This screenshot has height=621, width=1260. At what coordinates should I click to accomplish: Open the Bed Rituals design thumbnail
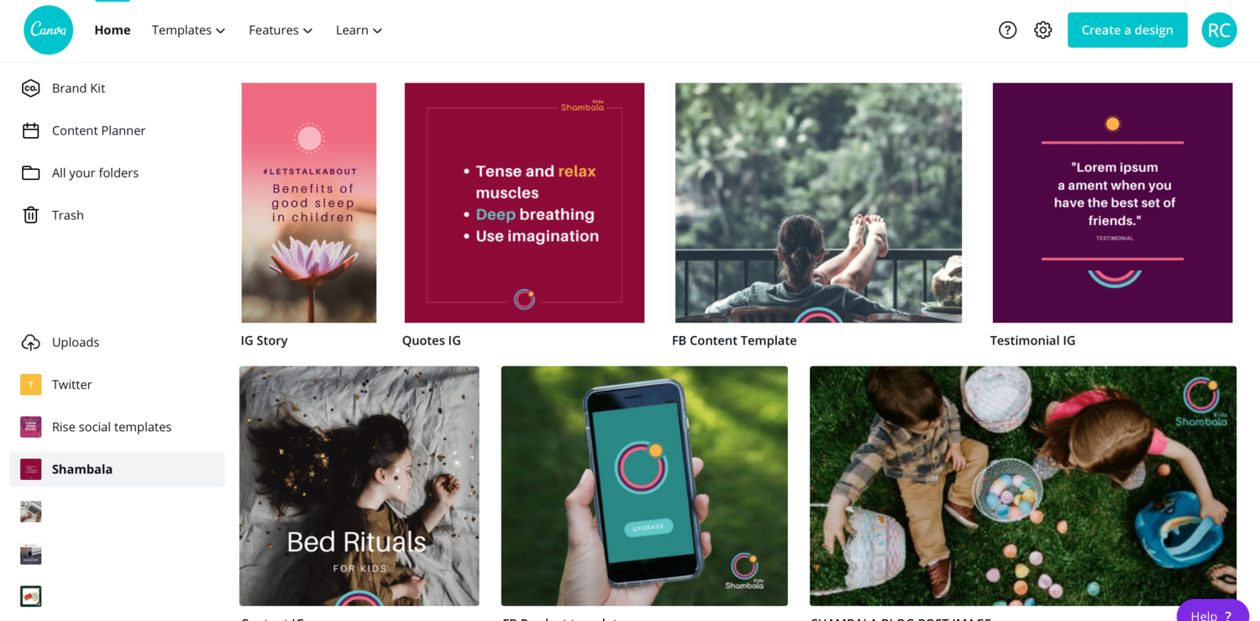tap(360, 486)
